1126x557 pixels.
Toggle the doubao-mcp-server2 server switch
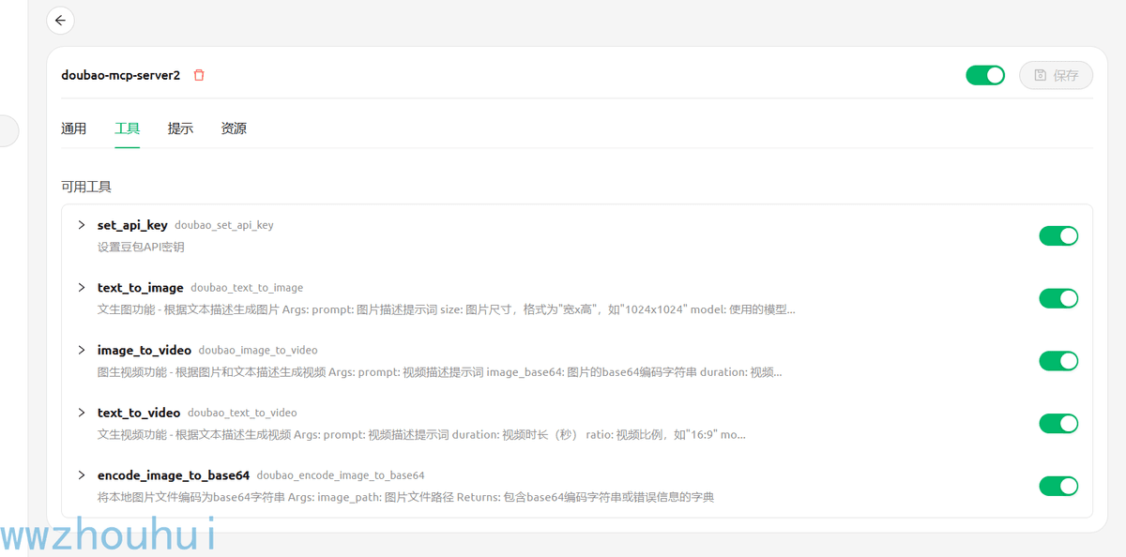pyautogui.click(x=985, y=75)
